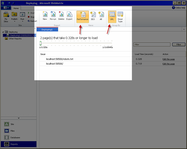Click into the Filter text field

[x=152, y=45]
